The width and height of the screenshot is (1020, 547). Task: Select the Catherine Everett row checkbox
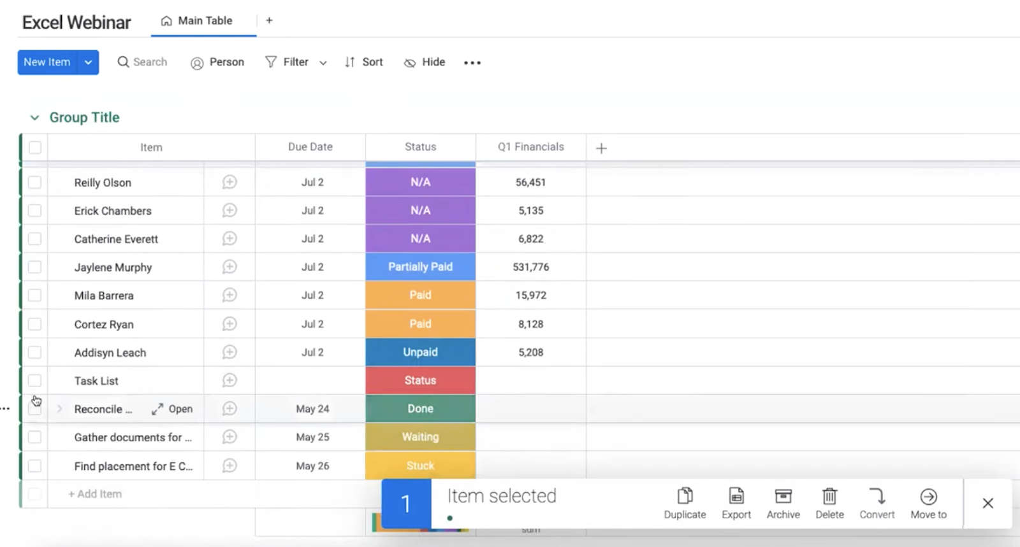(35, 239)
